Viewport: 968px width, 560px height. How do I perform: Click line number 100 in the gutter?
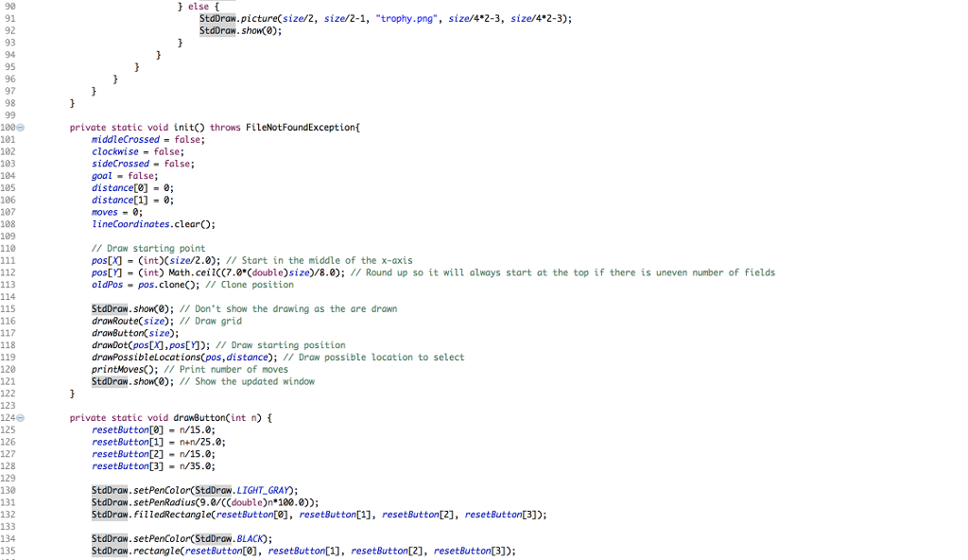click(x=10, y=127)
